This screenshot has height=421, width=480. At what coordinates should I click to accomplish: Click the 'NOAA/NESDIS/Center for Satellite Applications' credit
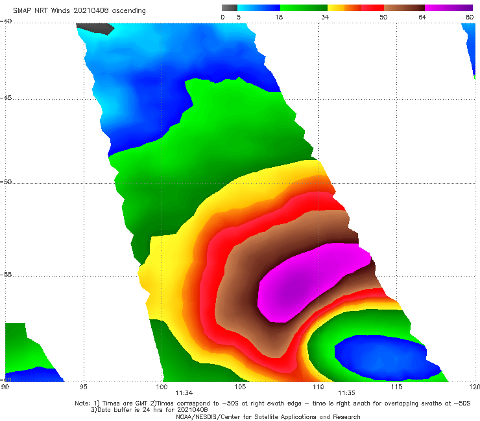pyautogui.click(x=268, y=416)
